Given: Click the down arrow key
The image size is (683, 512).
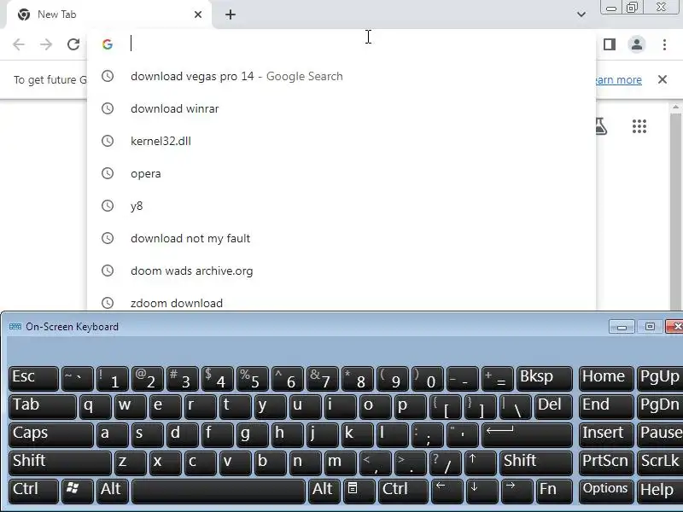Looking at the screenshot, I should 482,492.
